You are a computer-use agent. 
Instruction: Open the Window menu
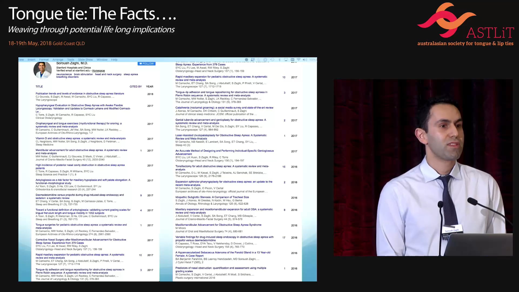pos(102,60)
